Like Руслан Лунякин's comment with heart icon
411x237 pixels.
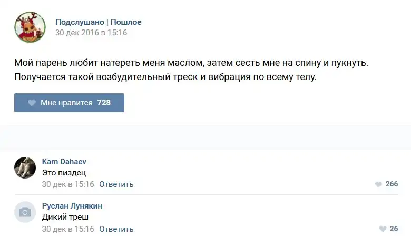pyautogui.click(x=383, y=229)
